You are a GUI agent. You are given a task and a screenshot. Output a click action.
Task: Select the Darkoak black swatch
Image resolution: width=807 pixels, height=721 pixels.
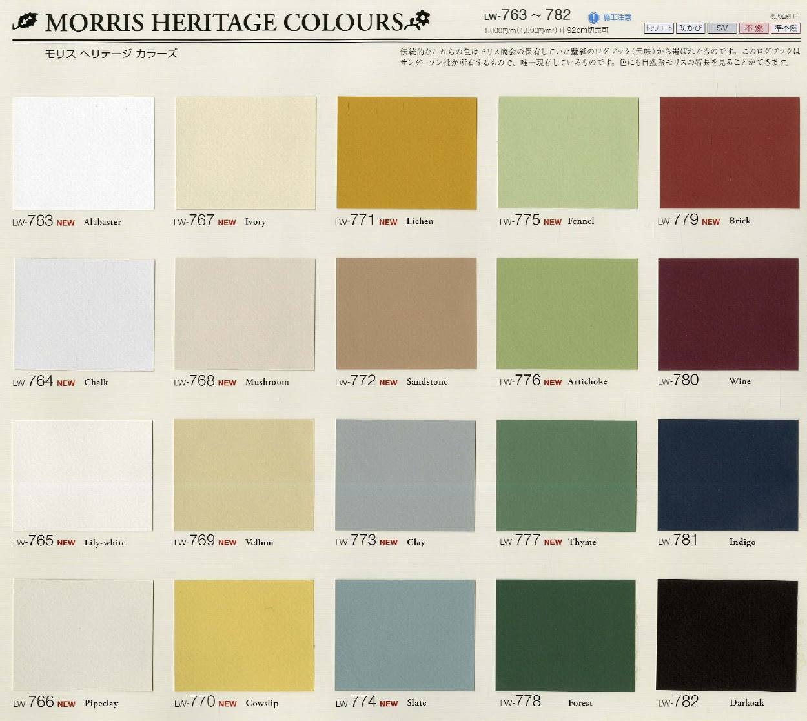(x=727, y=636)
